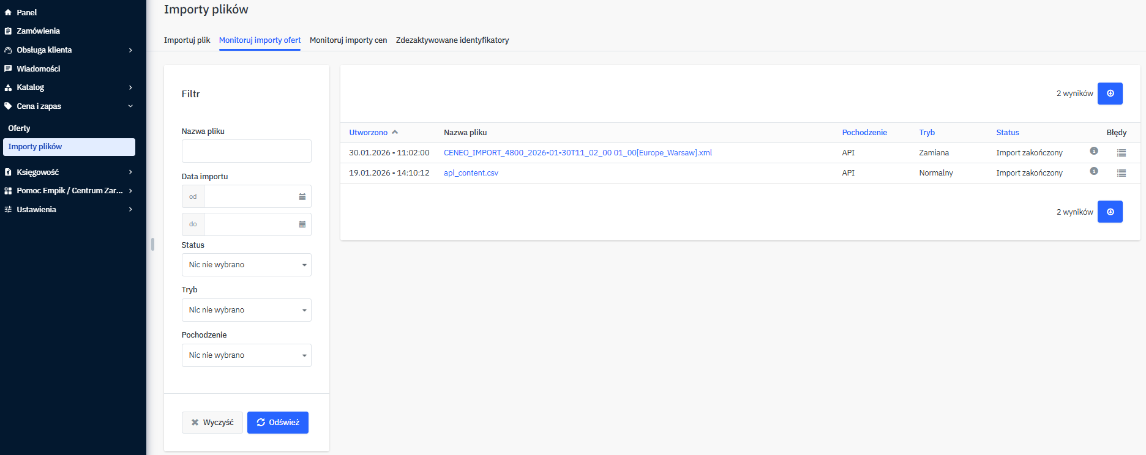
Task: Open error list icon for CENEO import row
Action: pos(1121,153)
